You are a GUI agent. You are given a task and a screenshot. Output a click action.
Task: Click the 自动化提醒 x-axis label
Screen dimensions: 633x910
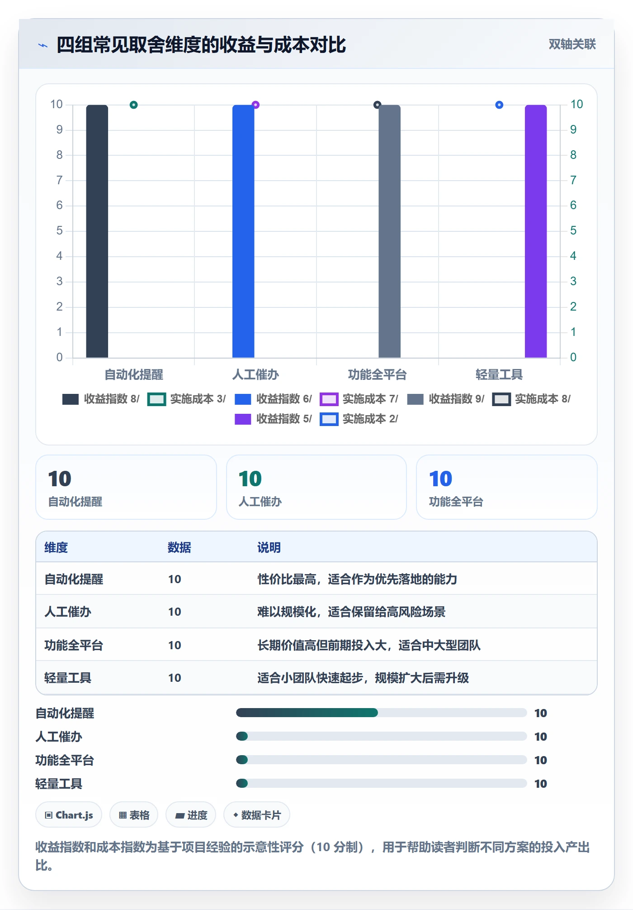[x=134, y=374]
